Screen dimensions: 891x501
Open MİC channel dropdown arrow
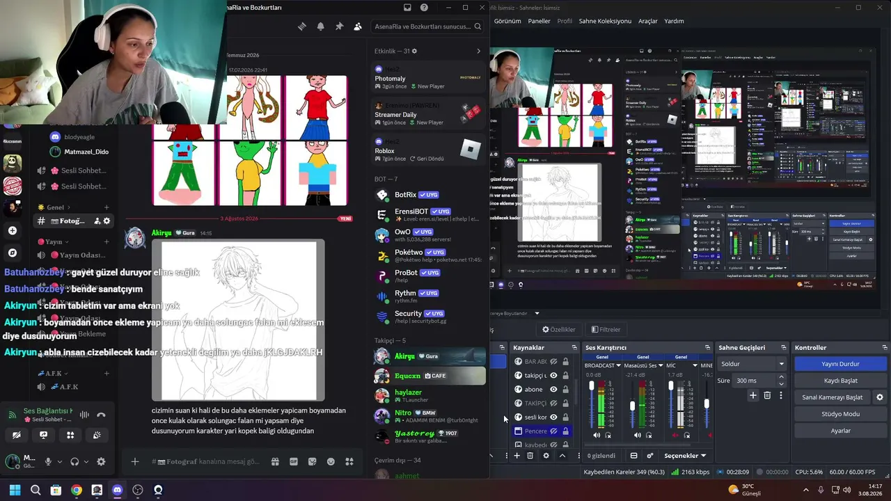(x=695, y=365)
